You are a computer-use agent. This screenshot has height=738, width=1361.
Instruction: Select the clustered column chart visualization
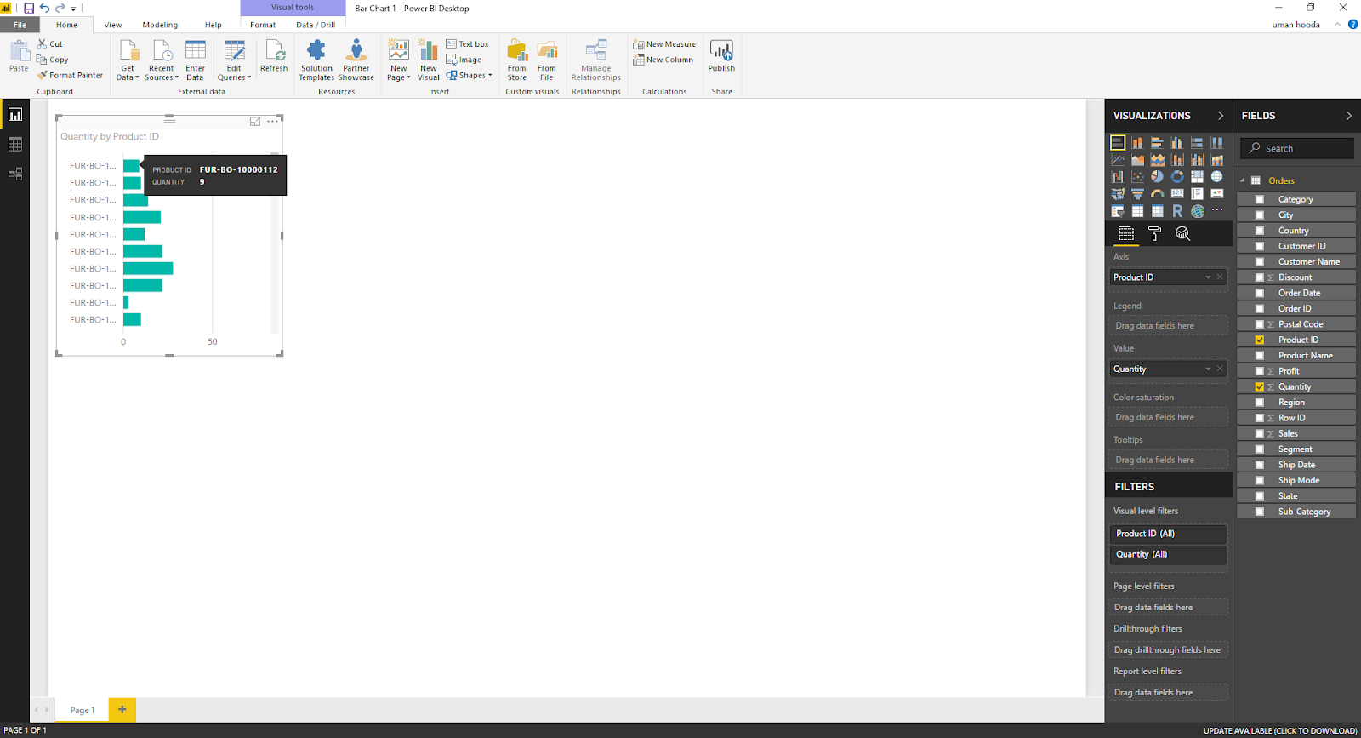click(1177, 143)
